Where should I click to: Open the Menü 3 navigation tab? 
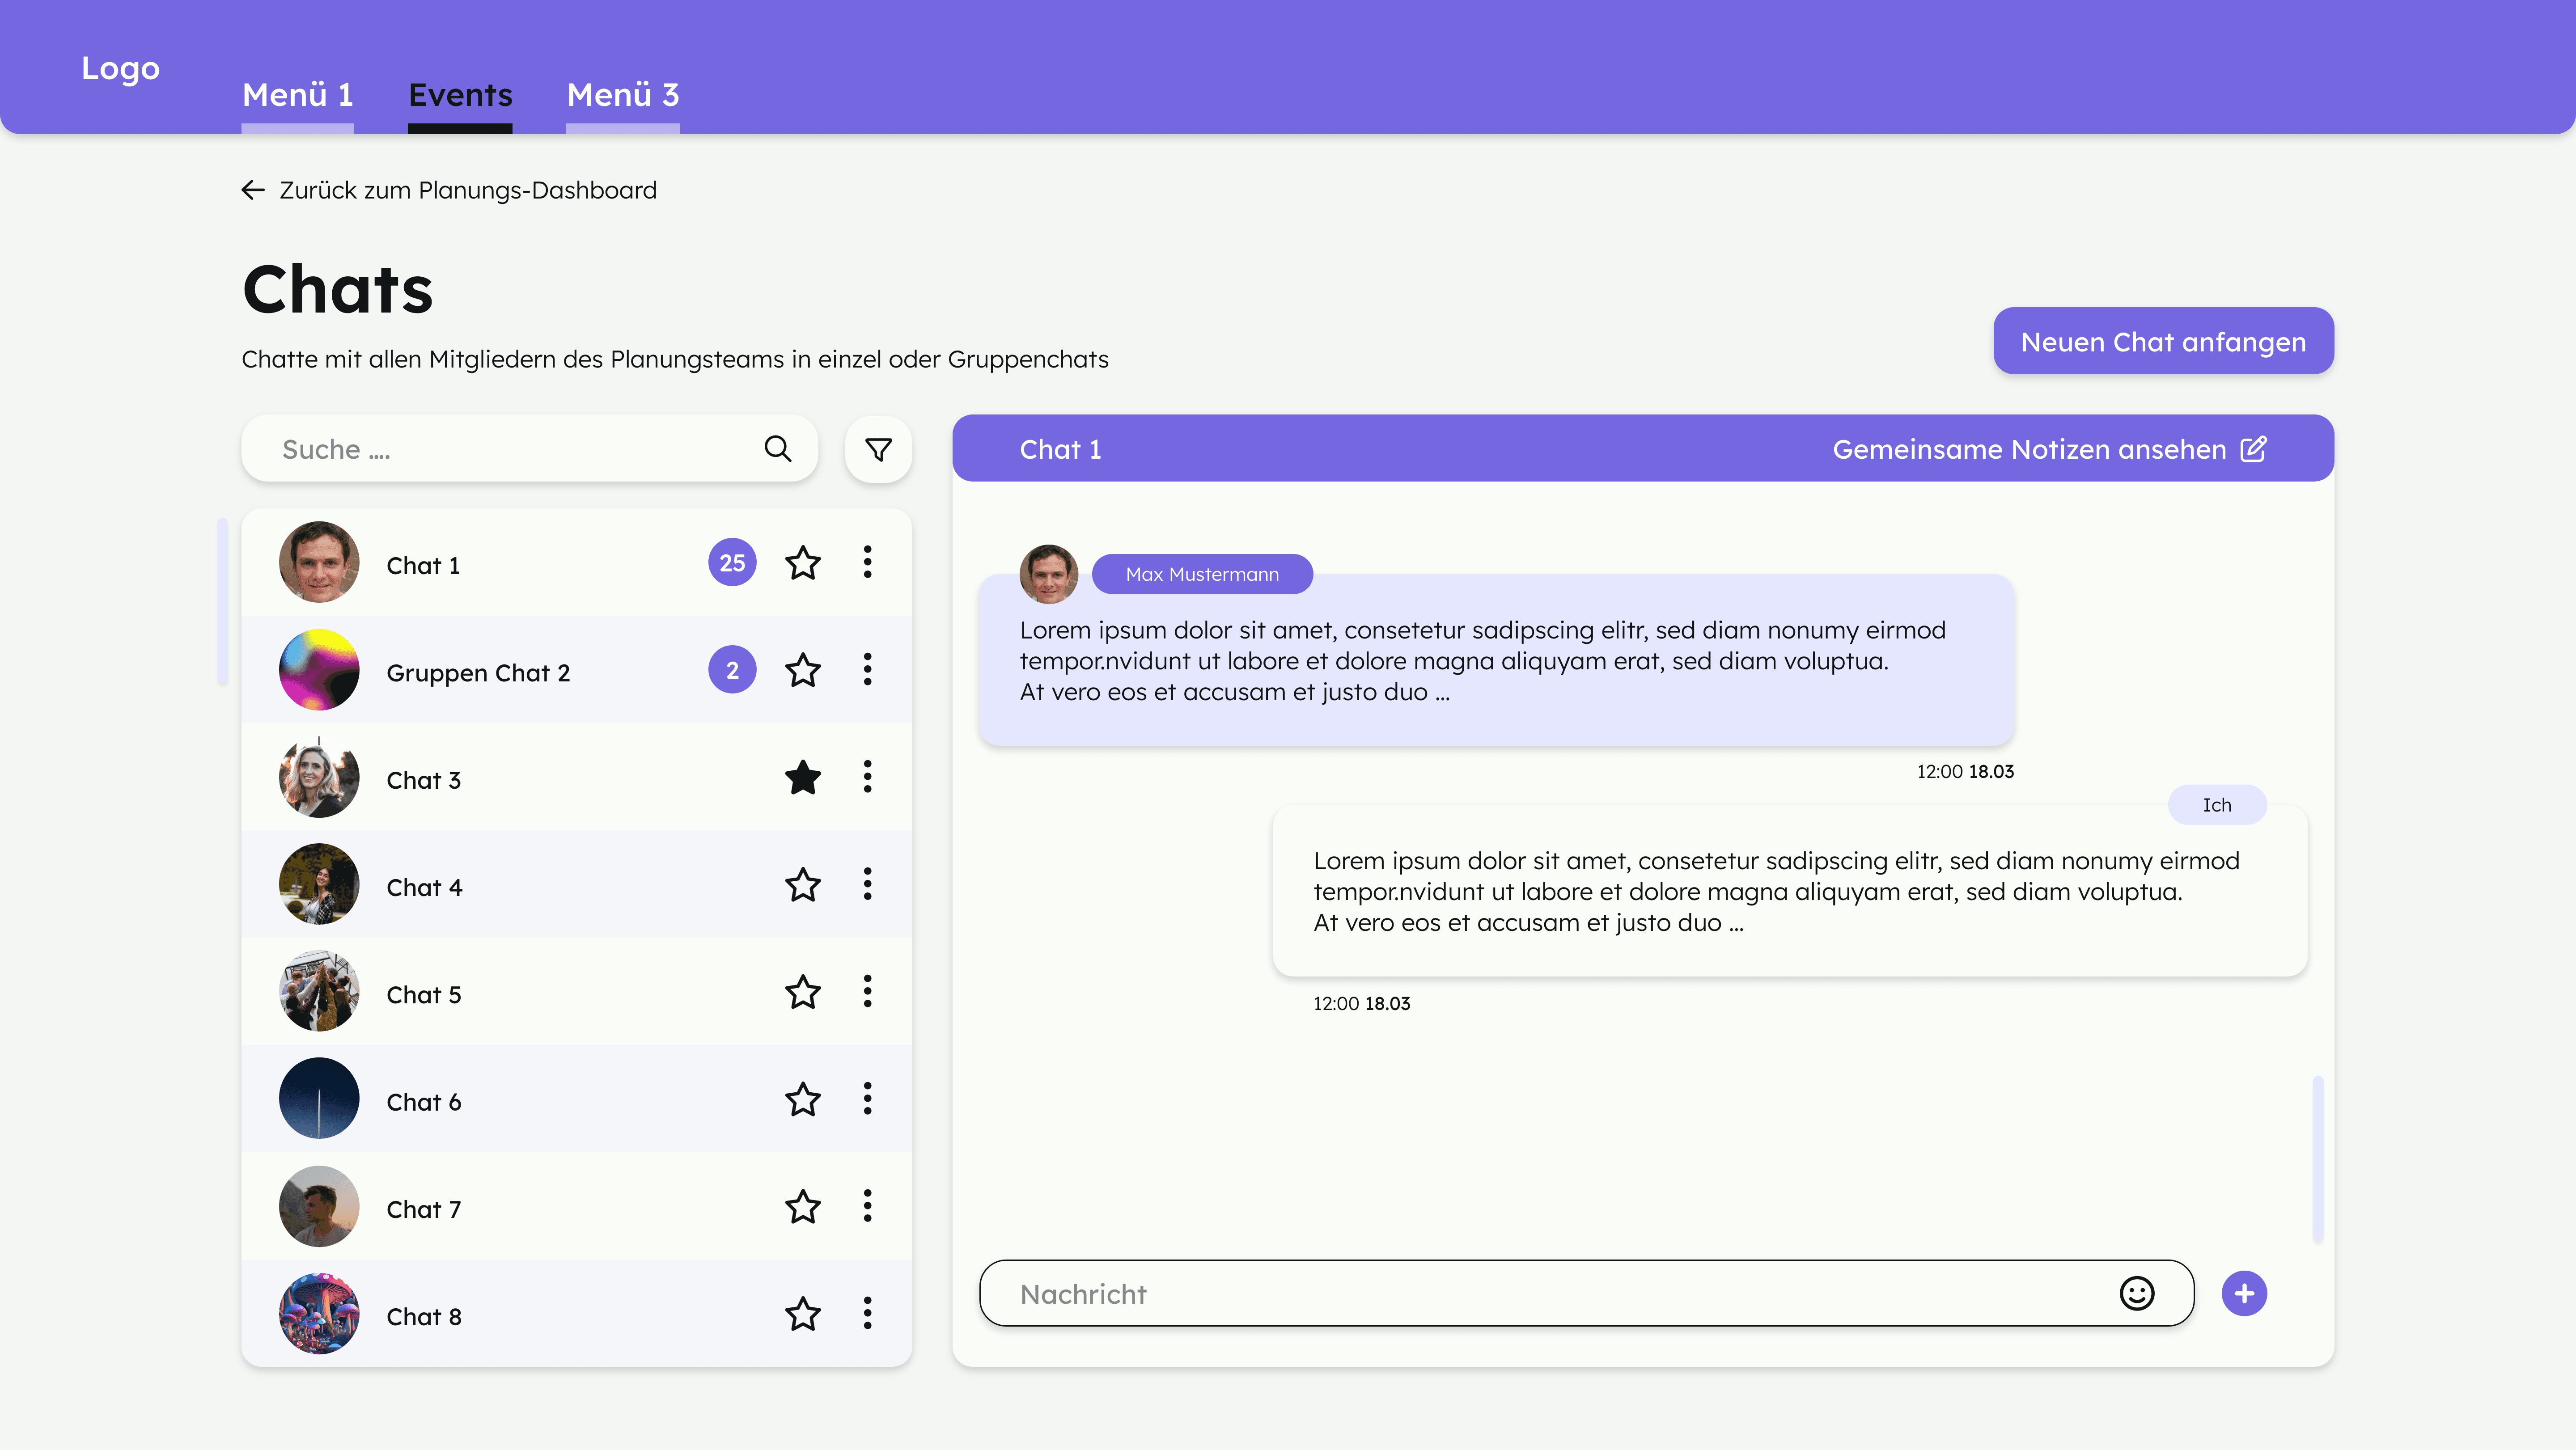pyautogui.click(x=623, y=95)
